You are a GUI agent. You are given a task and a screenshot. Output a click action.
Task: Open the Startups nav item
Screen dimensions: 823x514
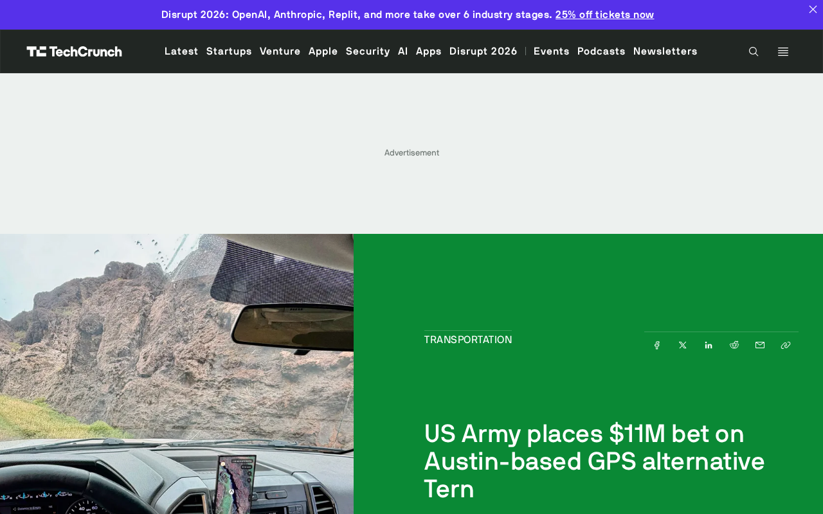pos(229,51)
